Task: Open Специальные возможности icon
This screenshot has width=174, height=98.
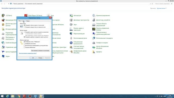Action: (x=71, y=43)
